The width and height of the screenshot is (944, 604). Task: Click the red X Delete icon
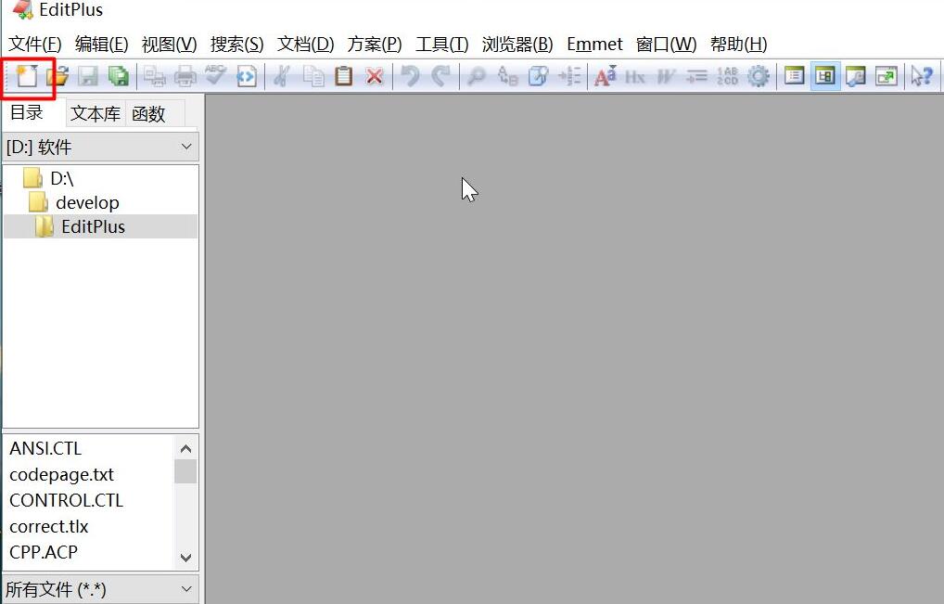tap(375, 76)
